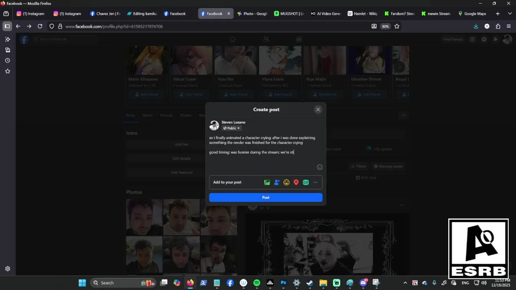Add feeling/activity to the post
The image size is (516, 290).
click(x=286, y=182)
